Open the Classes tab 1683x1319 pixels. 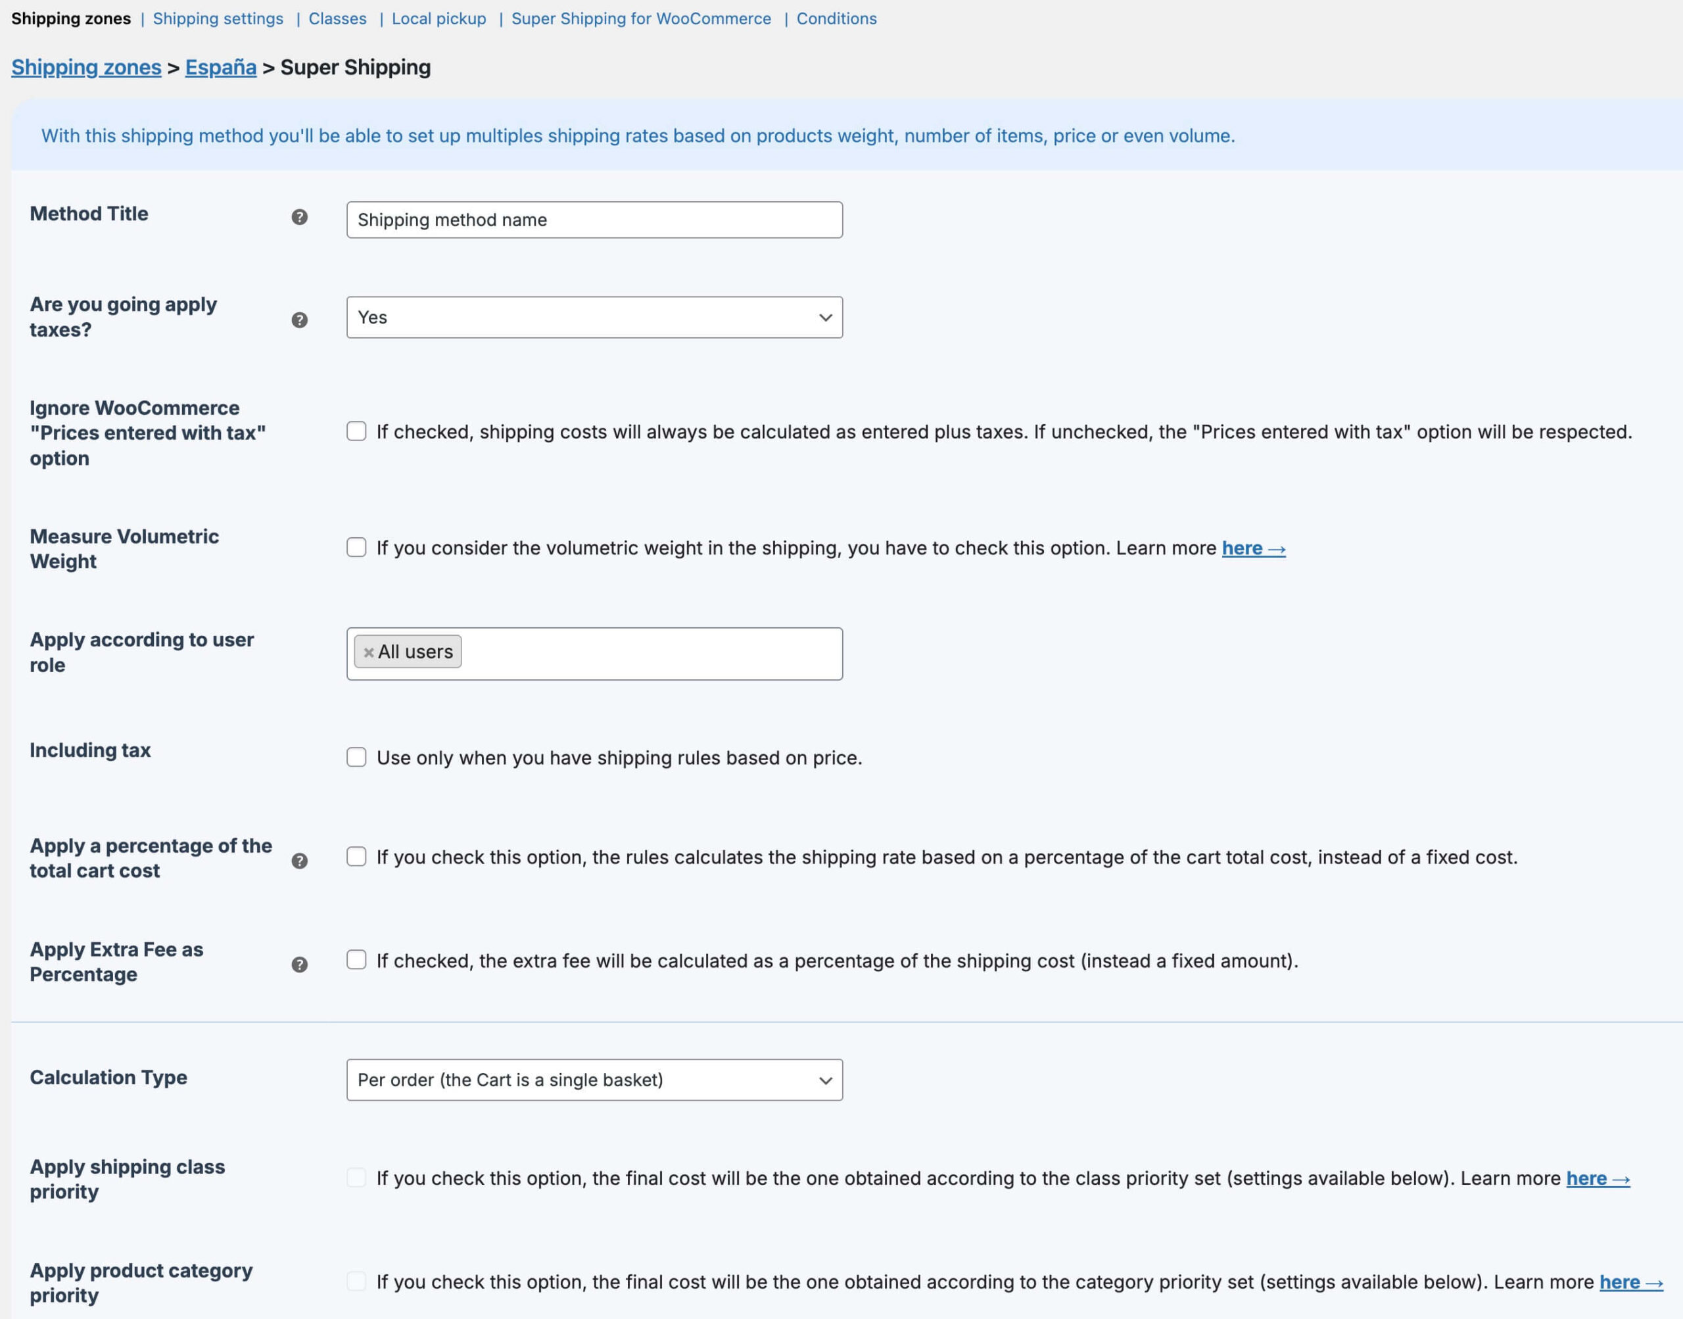point(337,18)
